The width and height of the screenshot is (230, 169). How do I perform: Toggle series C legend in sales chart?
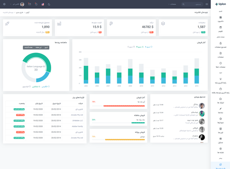tap(131, 47)
